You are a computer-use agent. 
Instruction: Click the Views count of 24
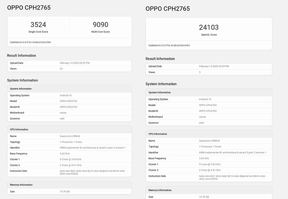[x=61, y=68]
